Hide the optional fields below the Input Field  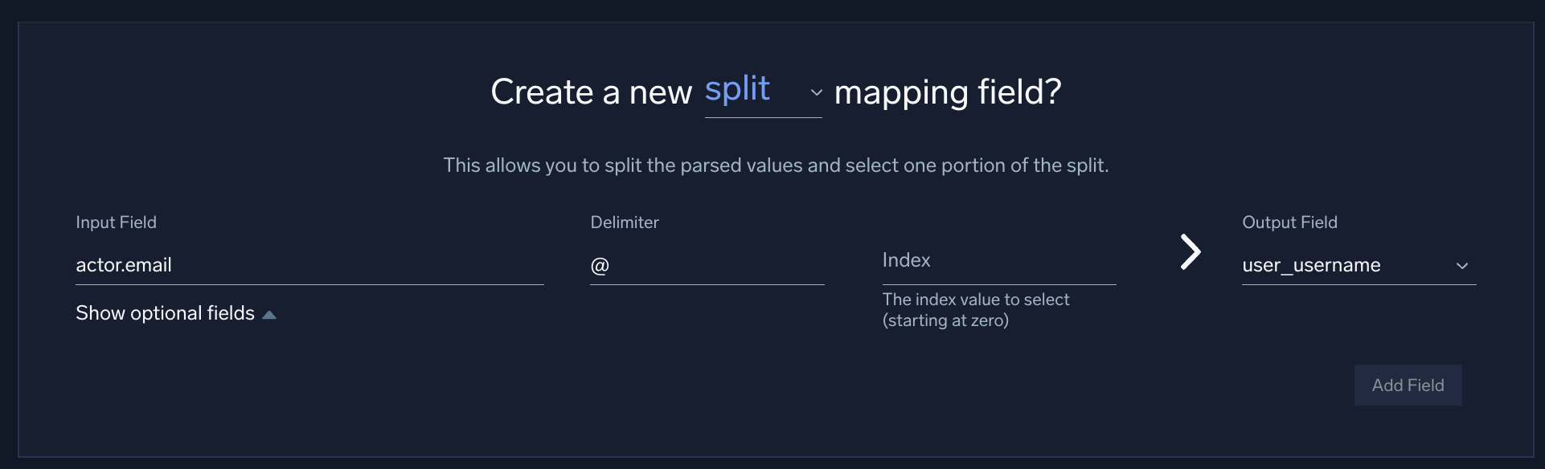175,314
